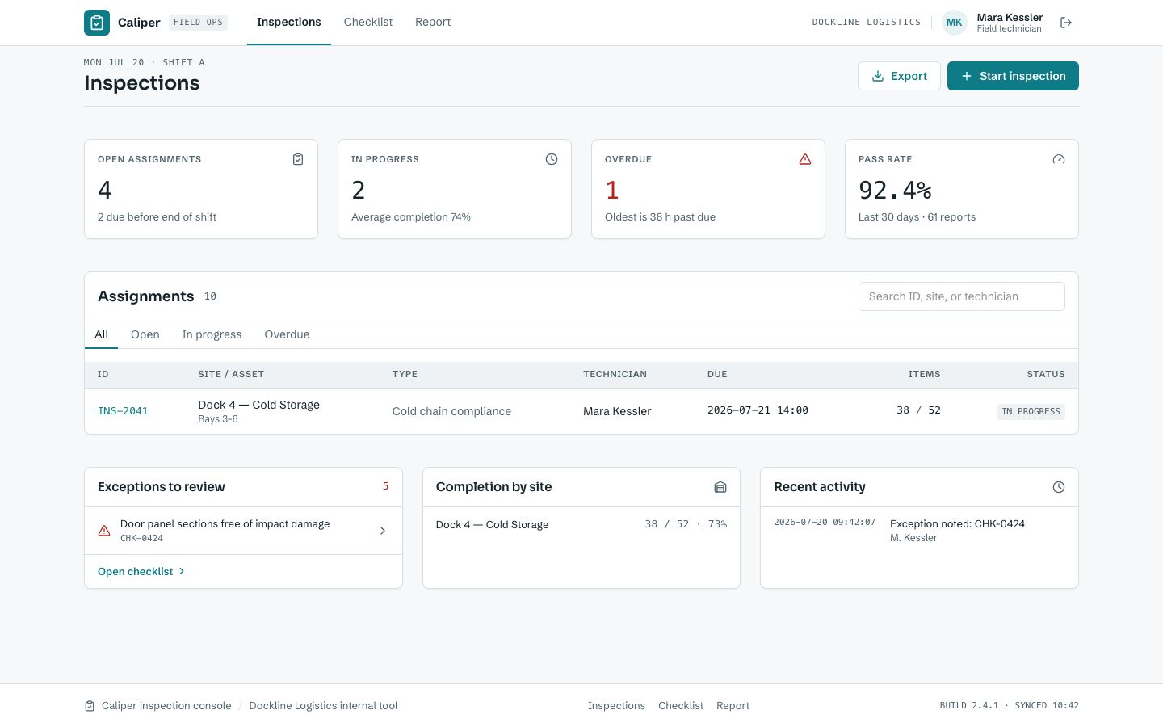Click the exceptions count '5'
Screen dimensions: 1163x727
(385, 486)
